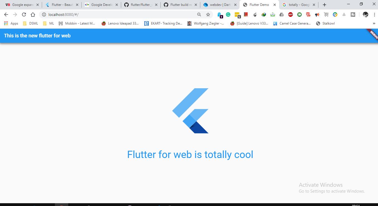Switch to the Flutter - Beautiful tab
Screen dimensions: 378x206
point(62,5)
